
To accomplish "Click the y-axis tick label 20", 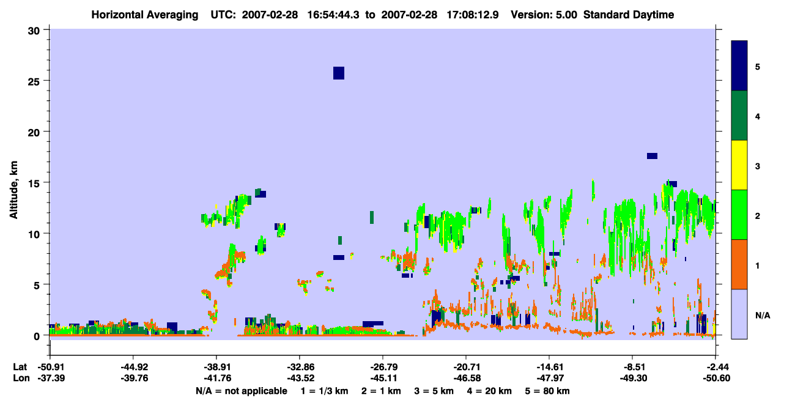I will (35, 132).
